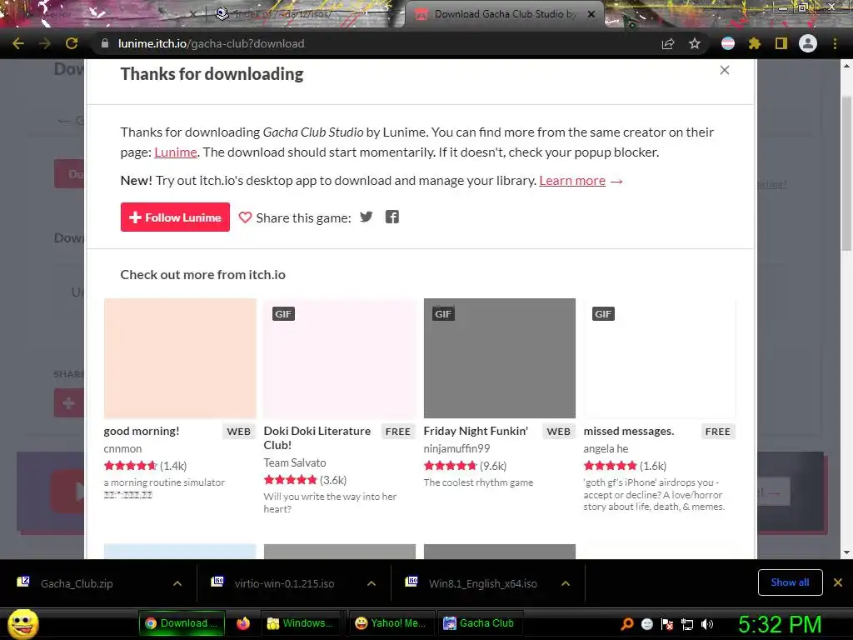This screenshot has height=640, width=853.
Task: Click the FREE tag on missed messages.
Action: [x=717, y=432]
